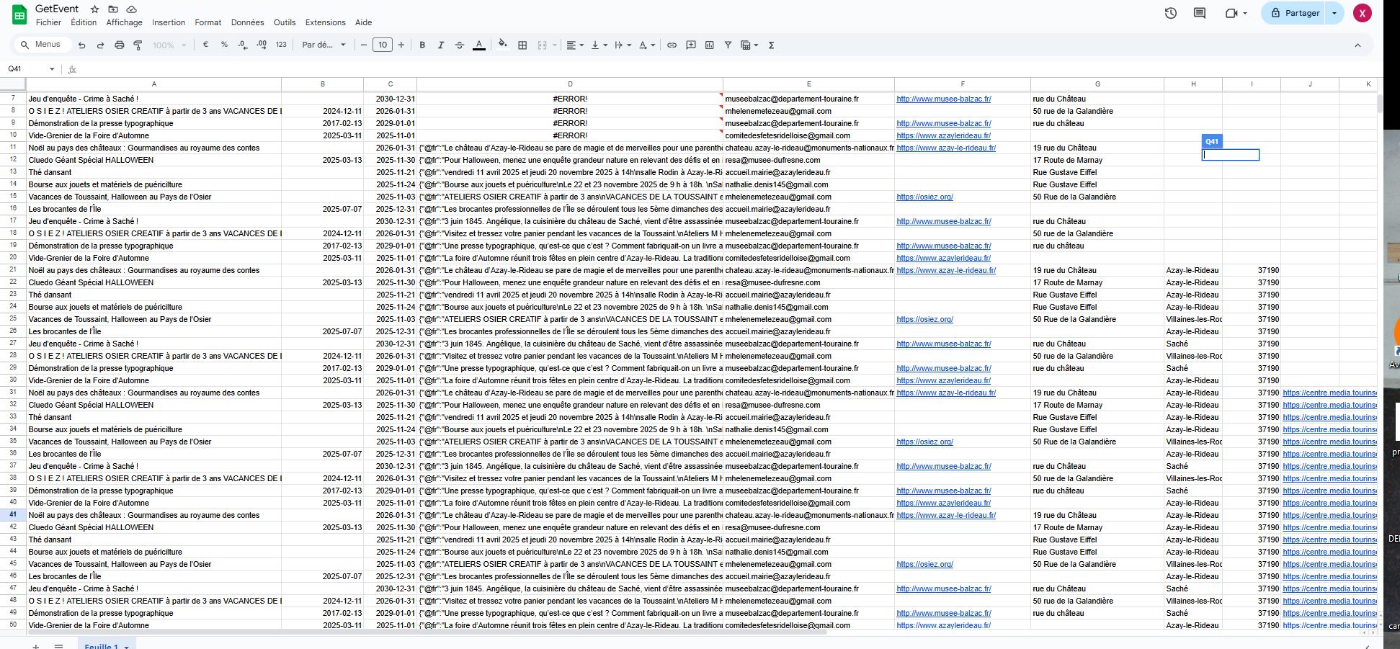Expand the horizontal align dropdown
Screen dimensions: 1400x649
point(574,45)
